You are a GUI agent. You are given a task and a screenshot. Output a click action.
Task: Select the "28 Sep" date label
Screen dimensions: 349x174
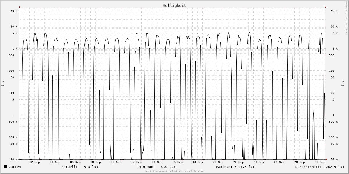[x=300, y=162]
